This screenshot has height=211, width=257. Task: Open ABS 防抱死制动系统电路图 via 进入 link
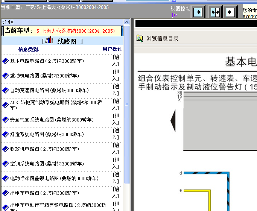point(116,105)
